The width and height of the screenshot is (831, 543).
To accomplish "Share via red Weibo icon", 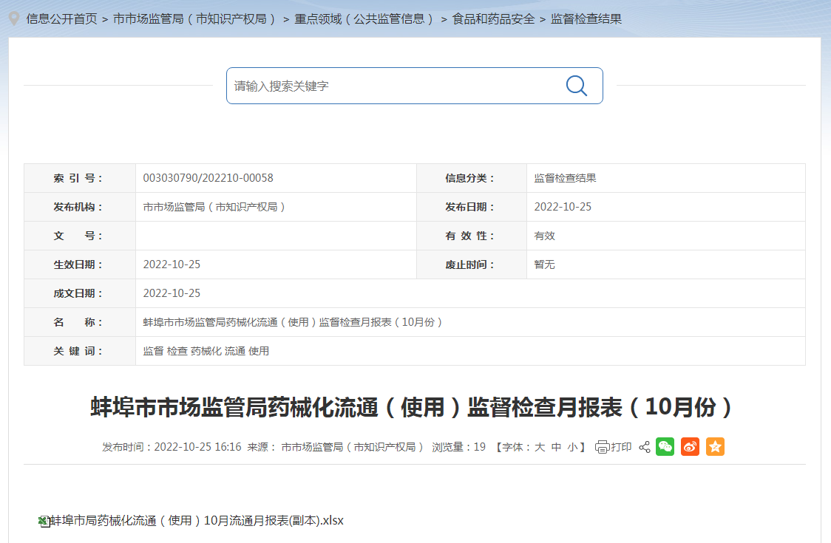I will pos(690,446).
